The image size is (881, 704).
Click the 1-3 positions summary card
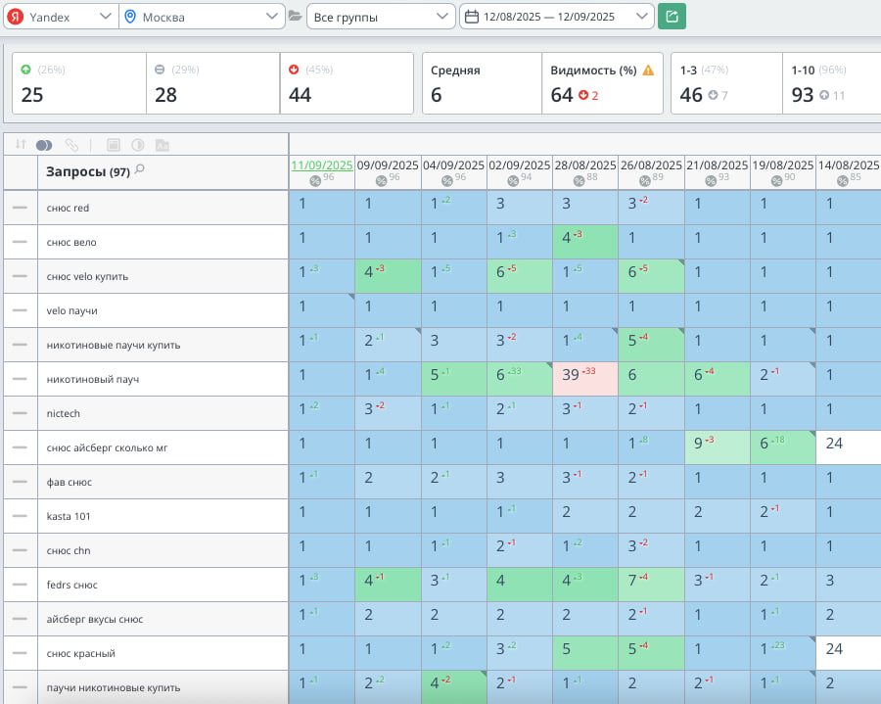pyautogui.click(x=726, y=83)
